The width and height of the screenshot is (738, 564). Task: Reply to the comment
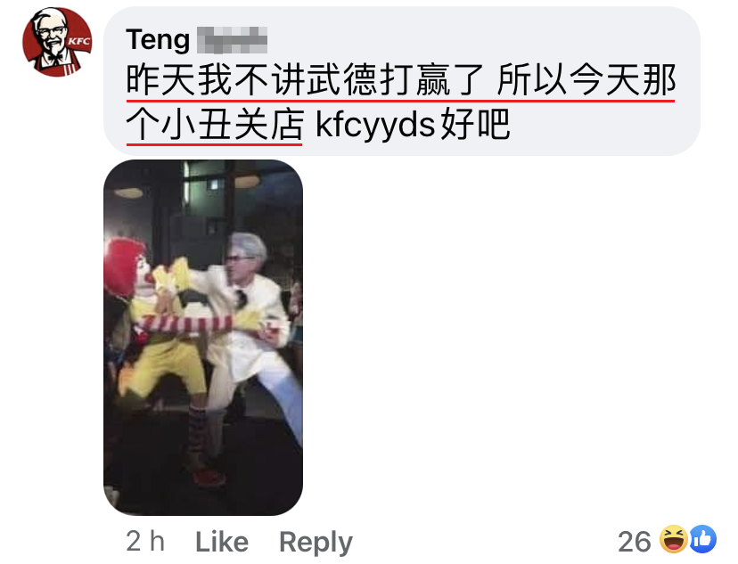pyautogui.click(x=316, y=543)
